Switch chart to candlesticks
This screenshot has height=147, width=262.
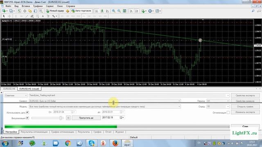tap(102, 11)
